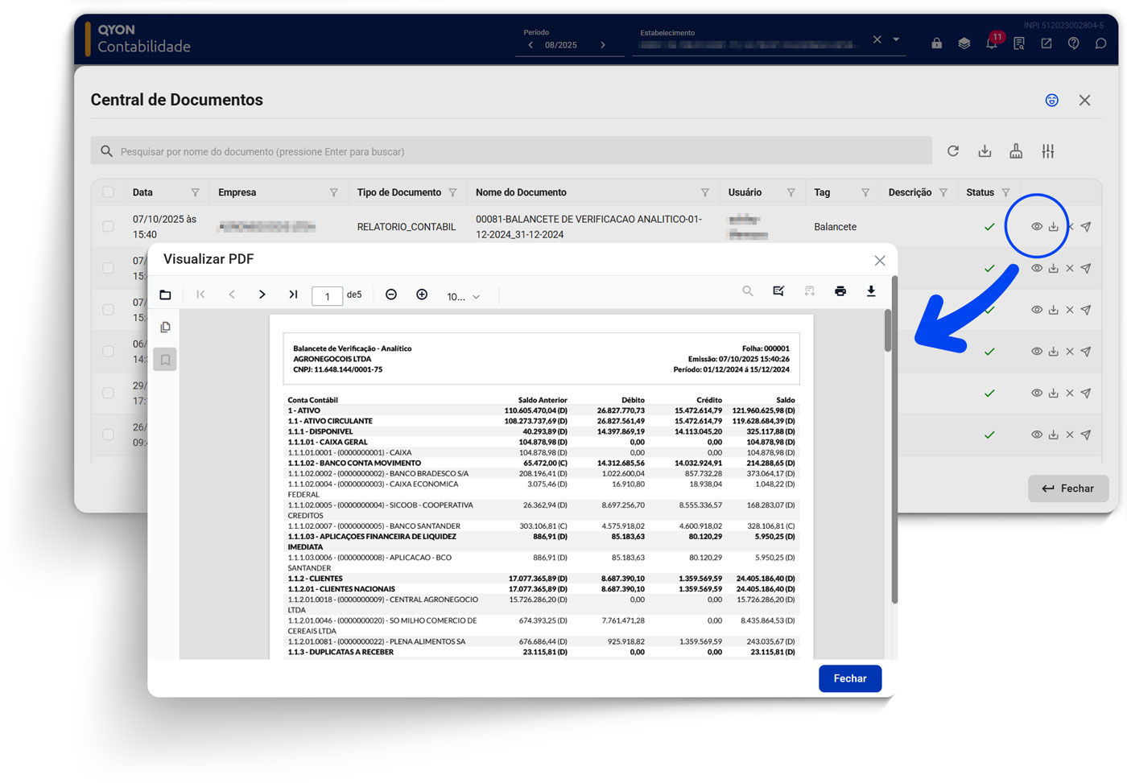Viewport: 1127px width, 783px height.
Task: Open filter for Tipo de Documento column
Action: 452,193
